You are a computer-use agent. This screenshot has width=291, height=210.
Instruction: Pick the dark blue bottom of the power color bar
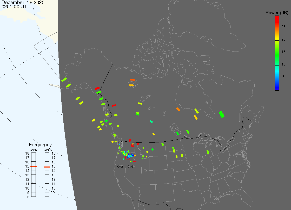tap(277, 87)
